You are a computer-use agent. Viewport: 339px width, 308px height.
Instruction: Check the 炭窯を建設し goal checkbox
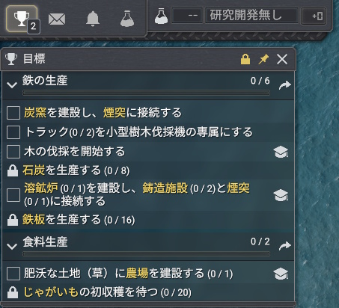point(13,113)
